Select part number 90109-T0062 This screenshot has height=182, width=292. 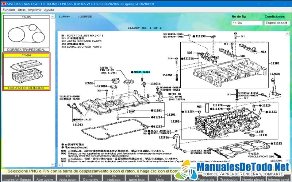172,90
